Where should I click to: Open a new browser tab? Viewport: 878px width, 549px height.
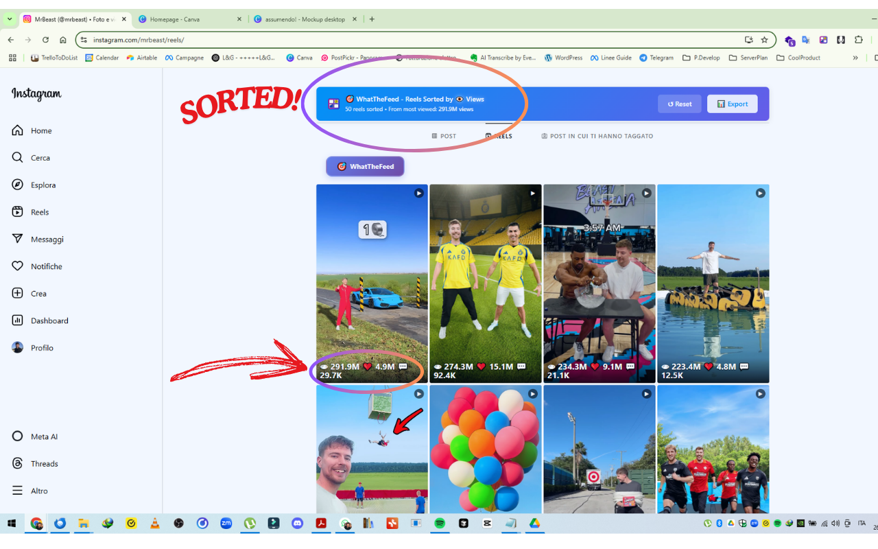pyautogui.click(x=372, y=19)
